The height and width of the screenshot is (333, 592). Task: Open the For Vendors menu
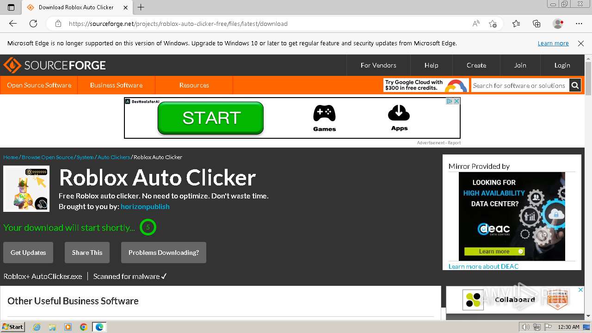point(378,65)
